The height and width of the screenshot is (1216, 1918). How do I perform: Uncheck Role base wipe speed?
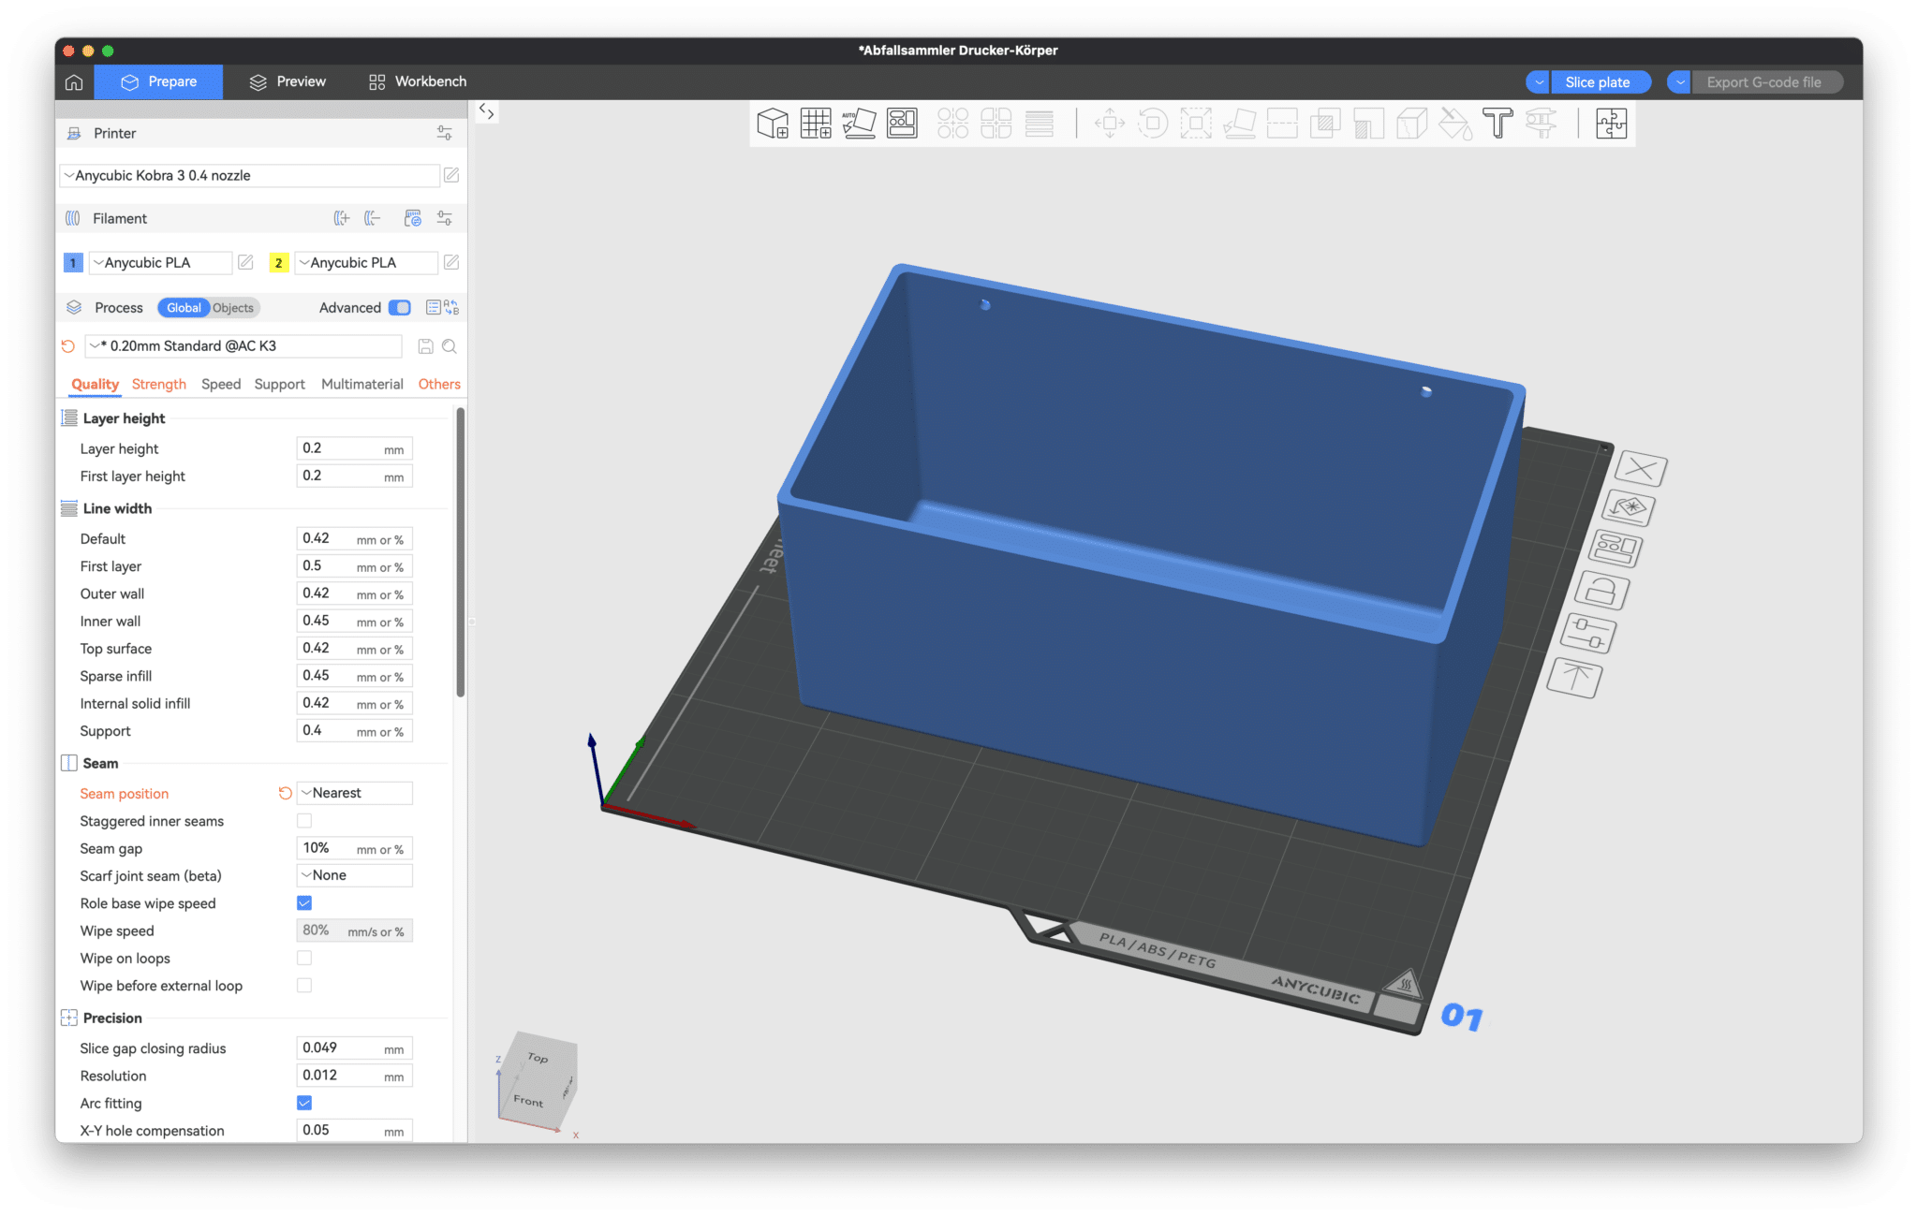pyautogui.click(x=304, y=903)
